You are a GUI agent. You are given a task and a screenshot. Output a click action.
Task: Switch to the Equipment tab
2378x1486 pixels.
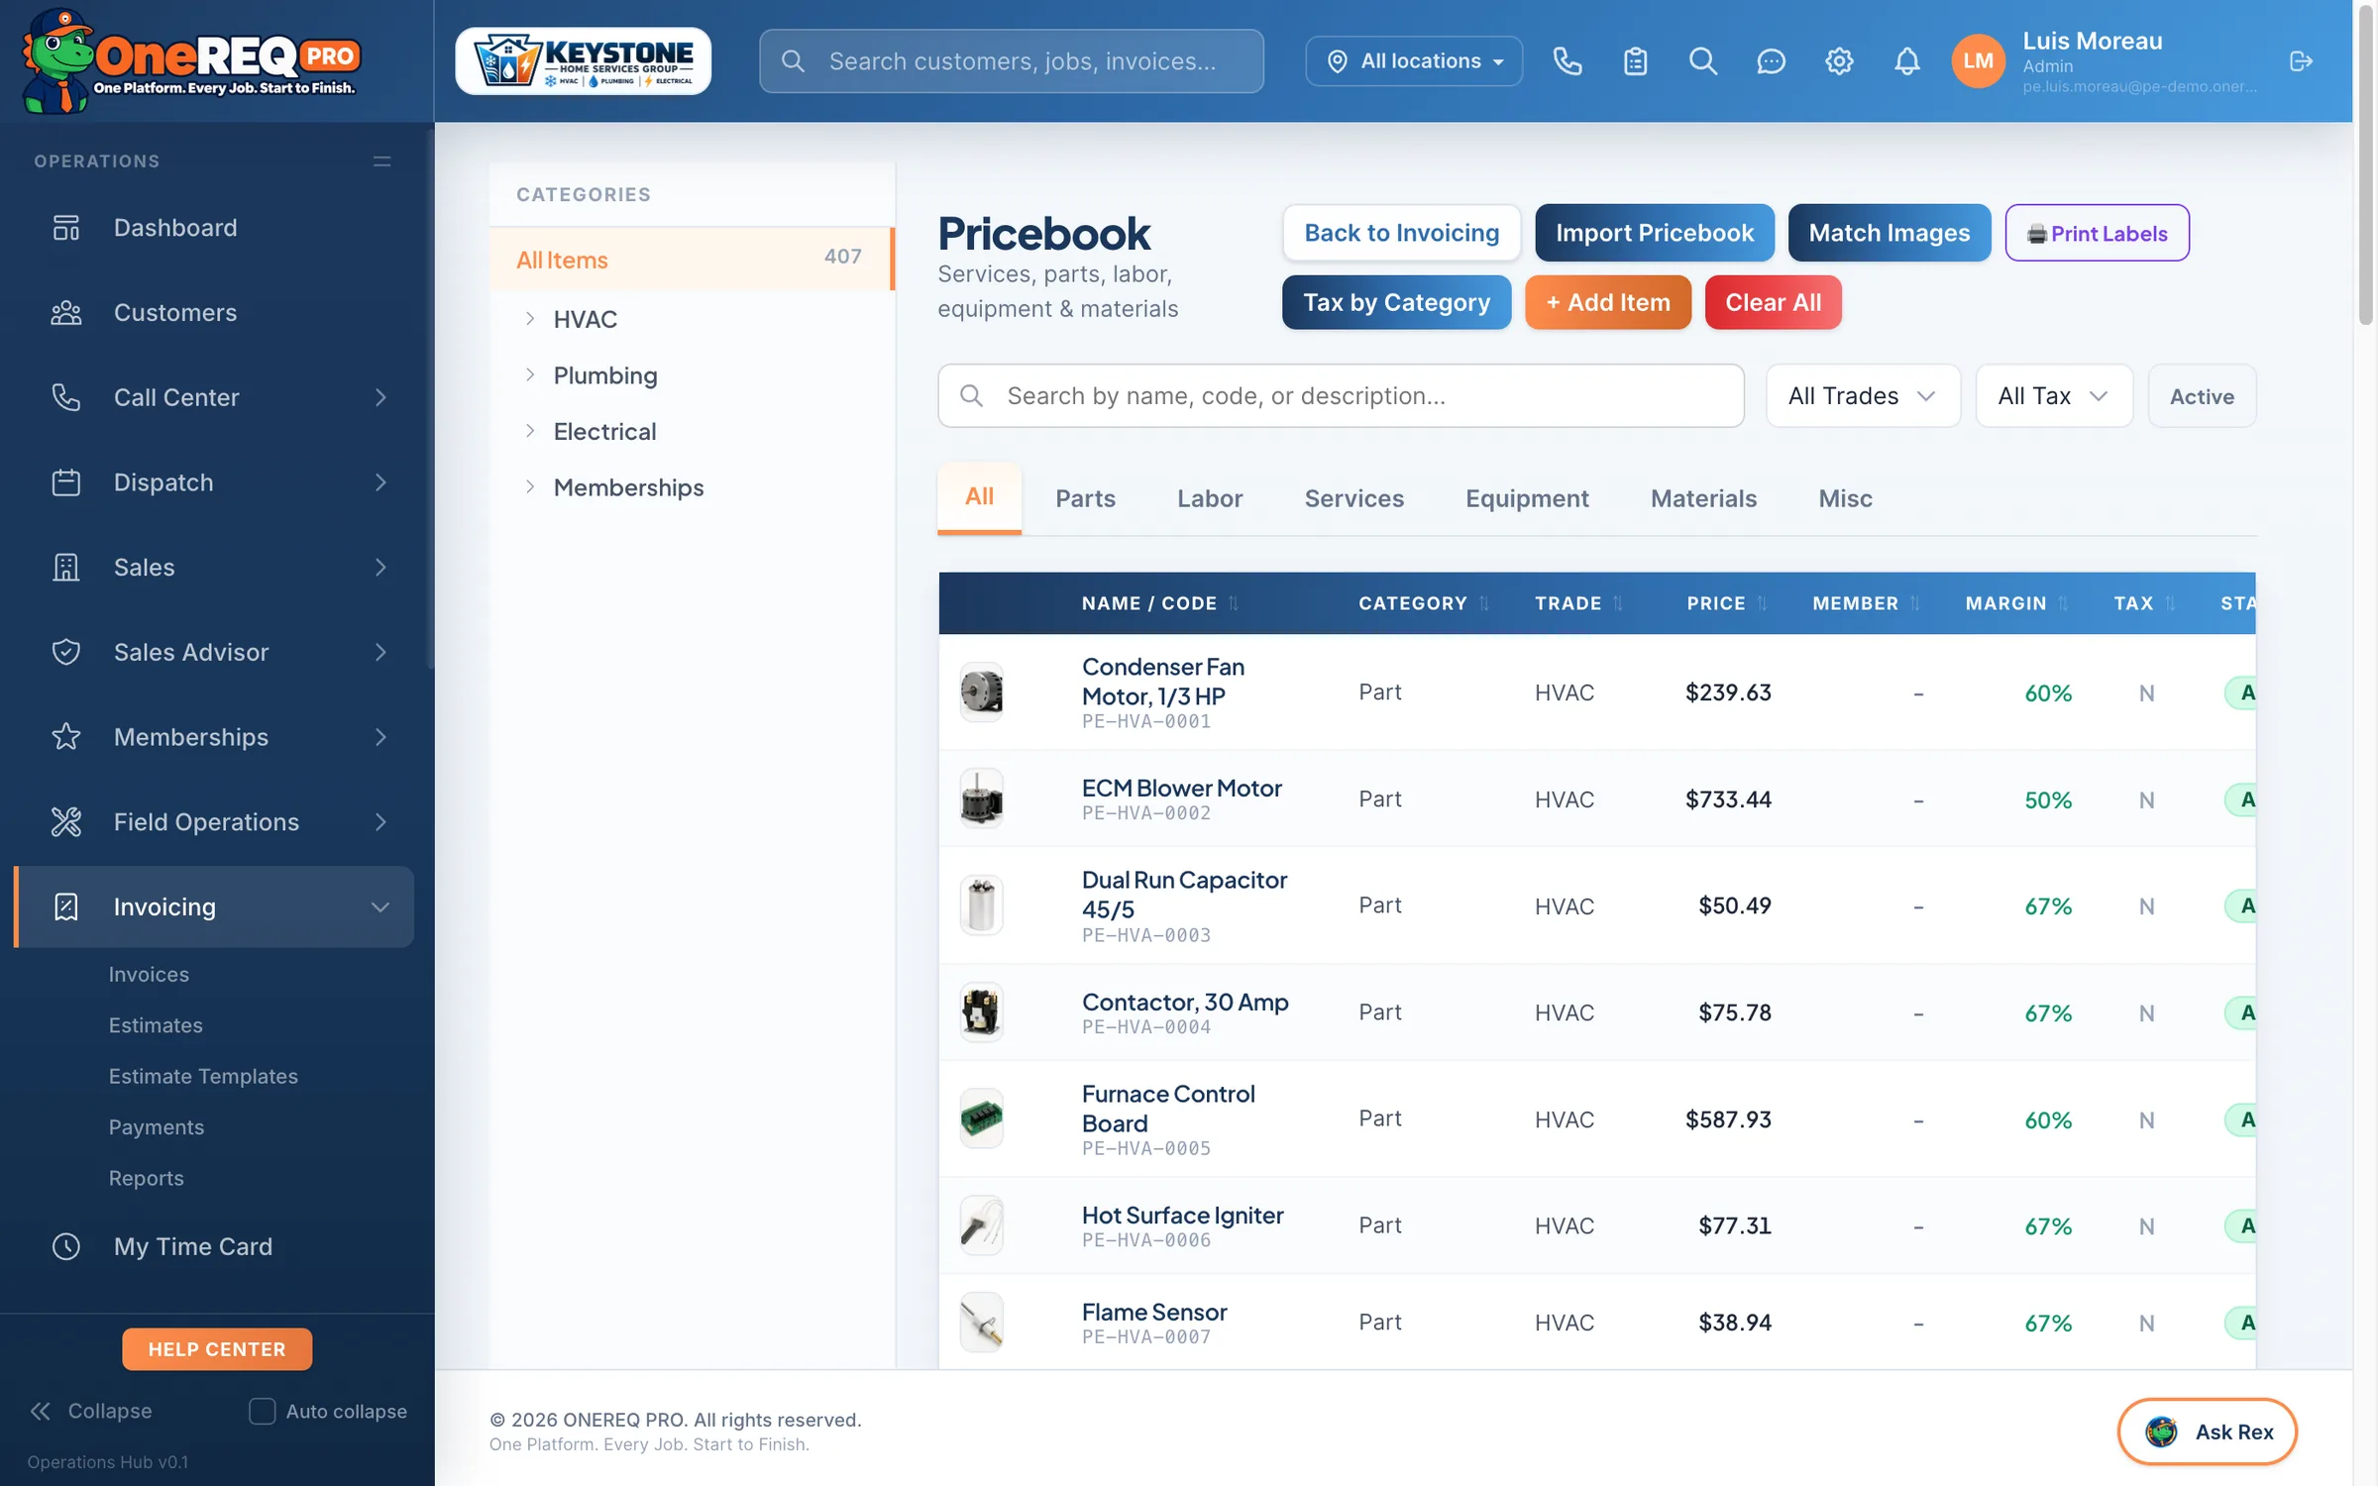coord(1527,498)
